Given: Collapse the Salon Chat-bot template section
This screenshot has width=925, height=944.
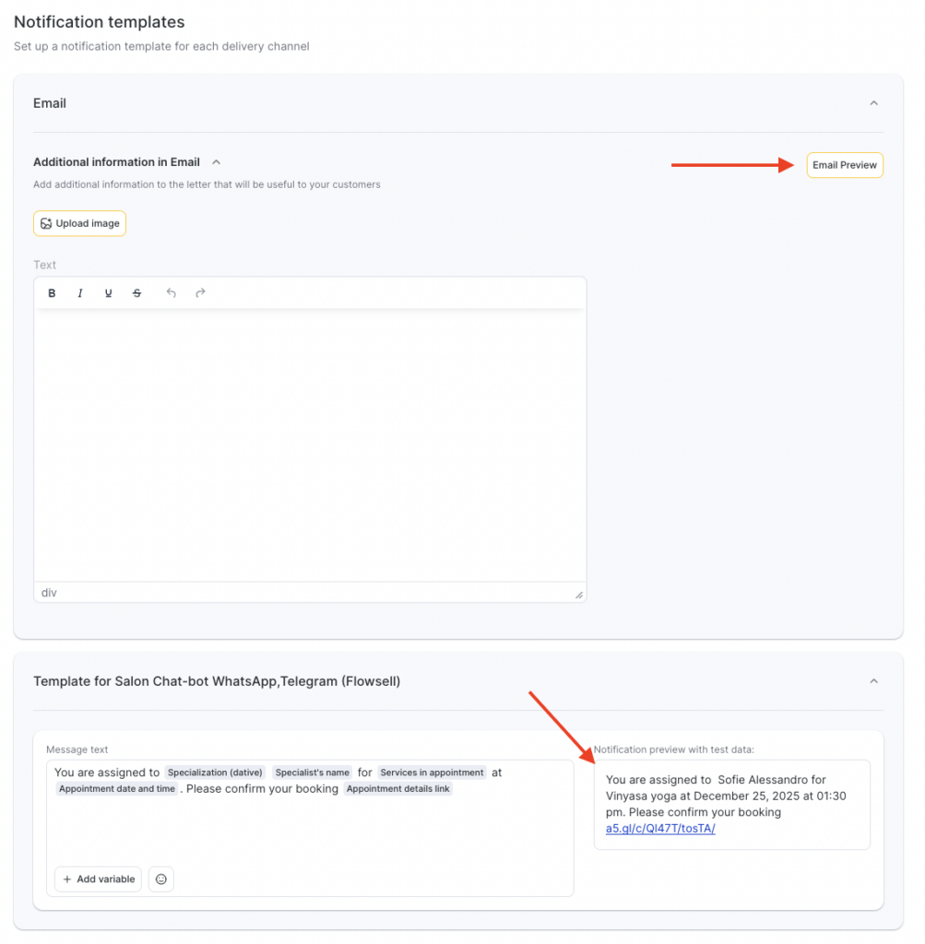Looking at the screenshot, I should (x=873, y=681).
